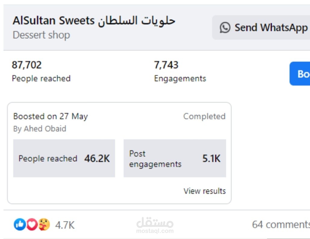
Task: Select the People reached 46.2K tile
Action: (x=64, y=158)
